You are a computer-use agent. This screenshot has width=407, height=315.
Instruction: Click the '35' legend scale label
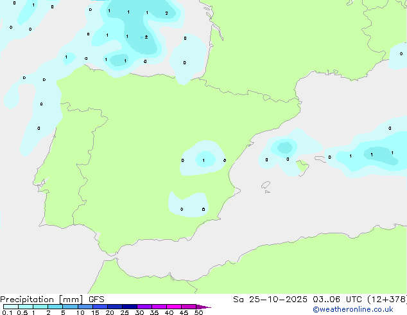click(x=154, y=312)
